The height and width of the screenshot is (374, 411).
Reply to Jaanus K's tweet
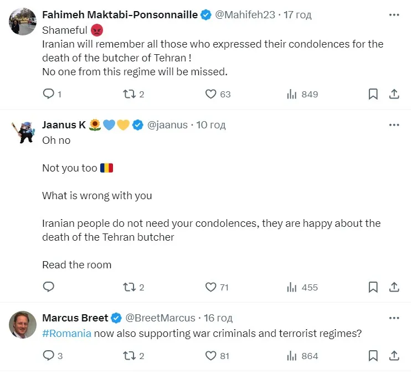49,287
